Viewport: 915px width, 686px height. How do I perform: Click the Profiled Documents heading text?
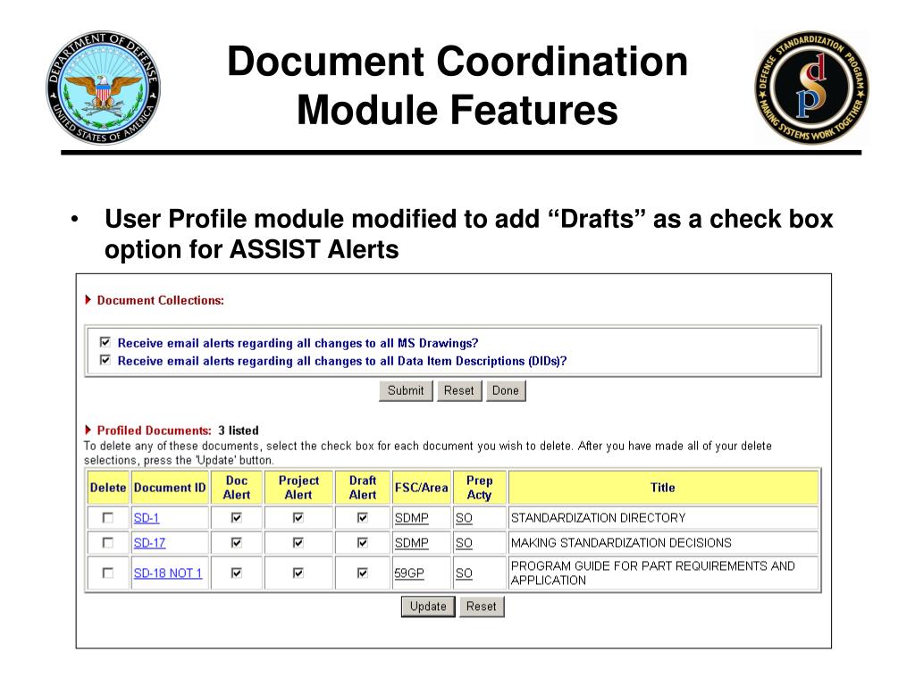tap(154, 431)
